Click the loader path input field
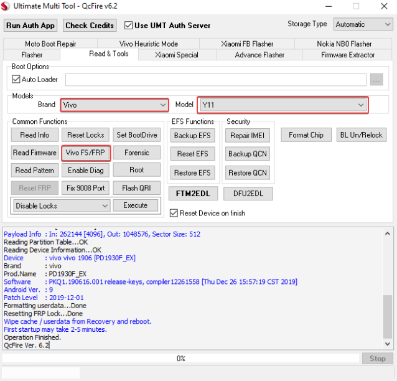Image resolution: width=397 pixels, height=381 pixels. pos(216,80)
